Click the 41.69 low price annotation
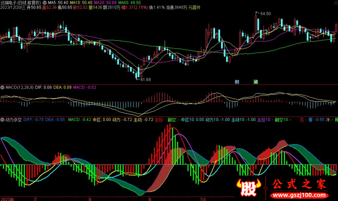Screen dimensions: 338x201 tap(145, 80)
